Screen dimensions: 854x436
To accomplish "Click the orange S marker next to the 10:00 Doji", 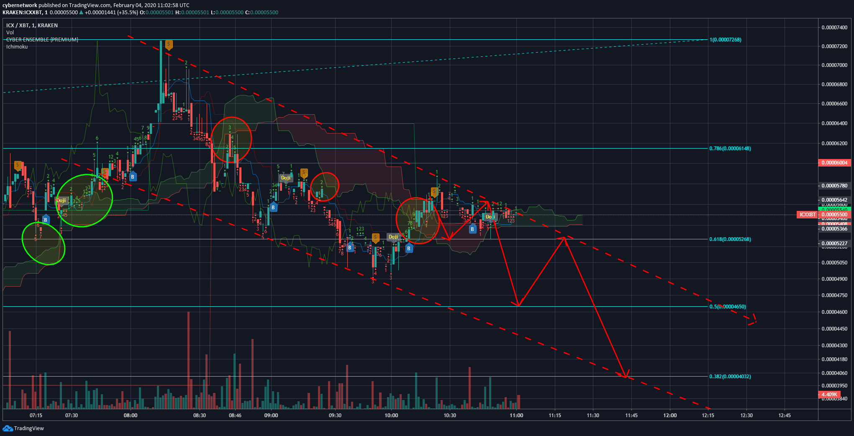I will click(x=376, y=238).
